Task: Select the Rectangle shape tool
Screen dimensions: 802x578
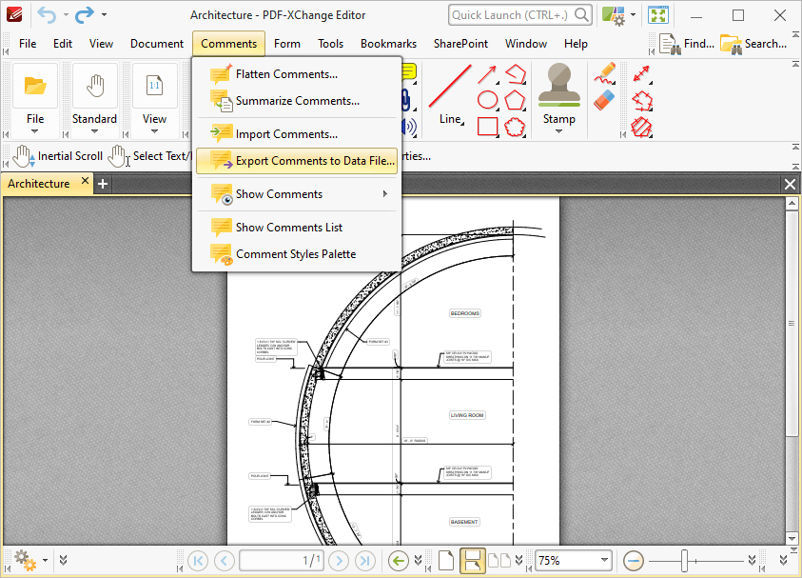Action: 487,126
